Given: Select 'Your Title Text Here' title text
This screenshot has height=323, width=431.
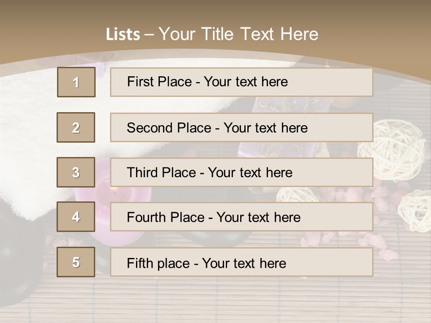Looking at the screenshot, I should click(x=238, y=34).
